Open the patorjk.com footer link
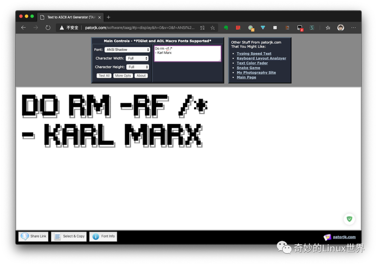This screenshot has width=377, height=265. (x=344, y=237)
